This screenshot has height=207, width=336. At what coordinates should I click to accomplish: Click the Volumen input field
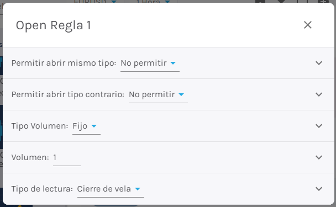click(67, 158)
